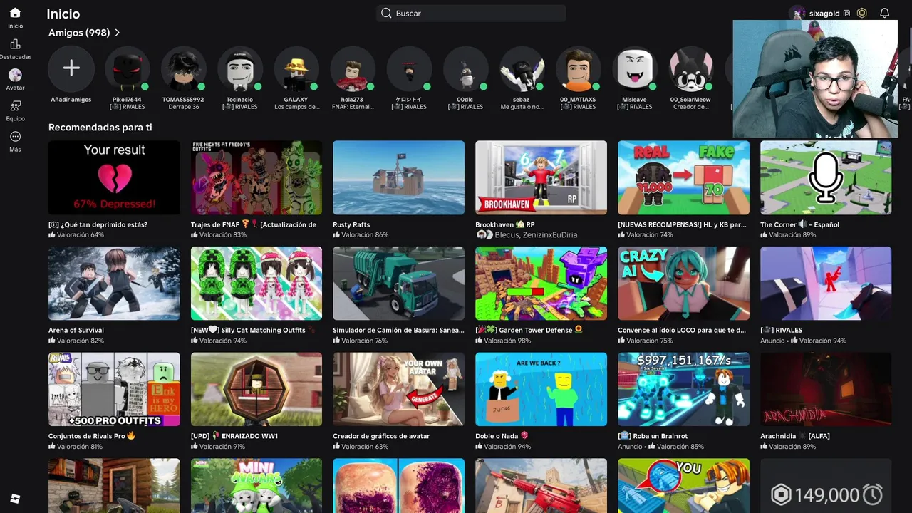Click sixagold profile avatar in header

[797, 13]
